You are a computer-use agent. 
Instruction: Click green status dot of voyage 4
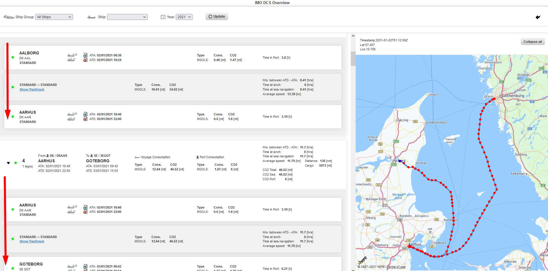point(16,163)
